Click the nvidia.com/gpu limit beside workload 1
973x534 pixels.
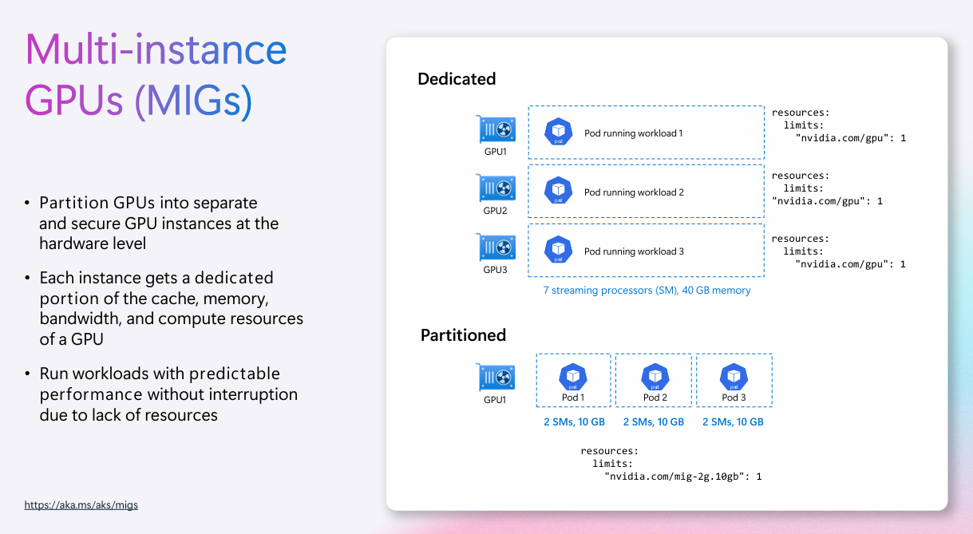click(850, 138)
